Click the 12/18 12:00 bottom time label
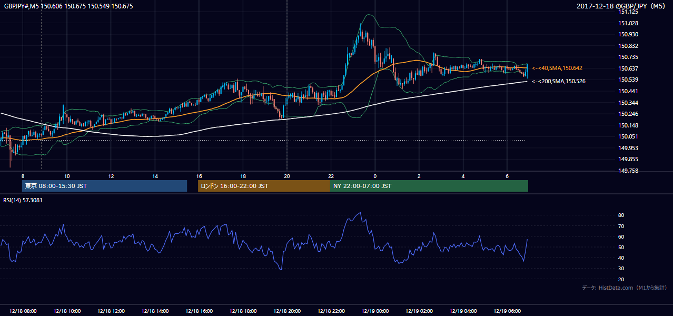 coord(111,311)
